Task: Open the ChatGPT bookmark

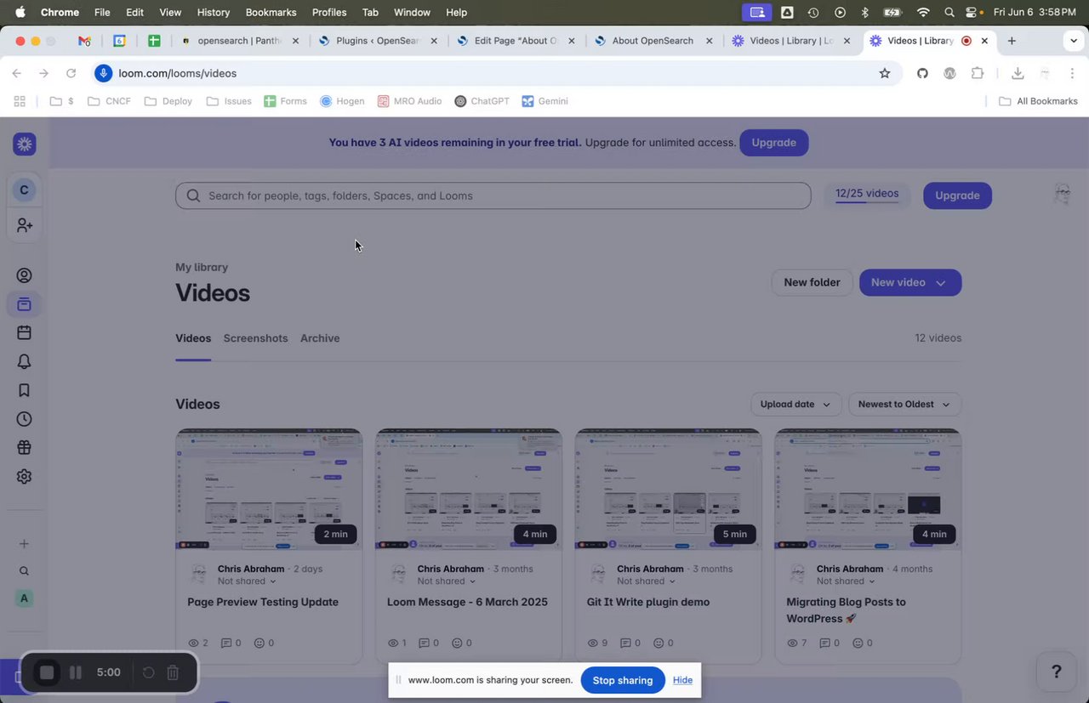Action: tap(482, 101)
